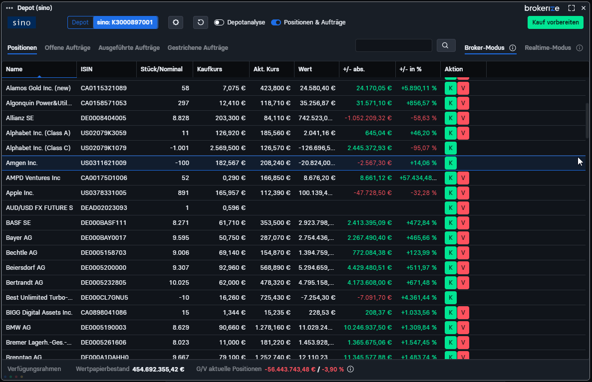Click the Realtime-Modus info icon
This screenshot has width=592, height=382.
pyautogui.click(x=580, y=48)
